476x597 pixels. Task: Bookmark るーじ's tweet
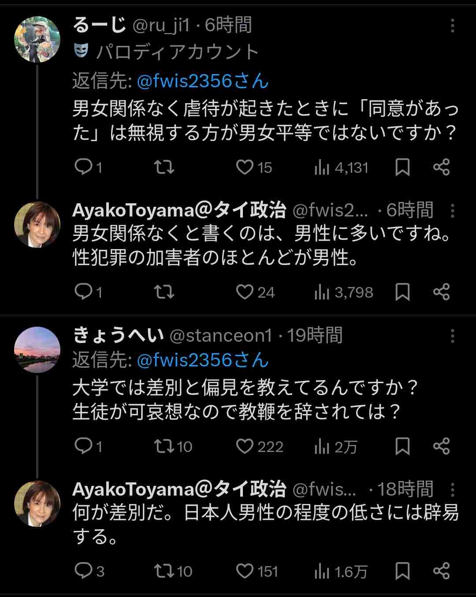point(402,167)
